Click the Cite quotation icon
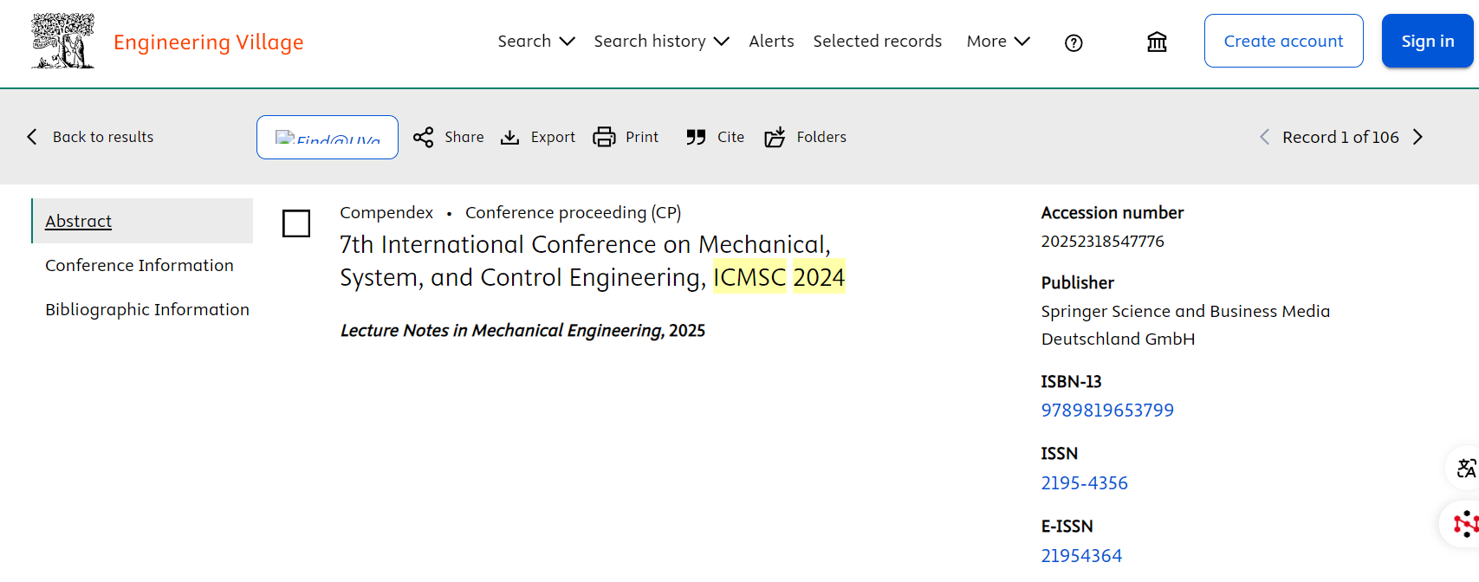The height and width of the screenshot is (582, 1479). 696,137
